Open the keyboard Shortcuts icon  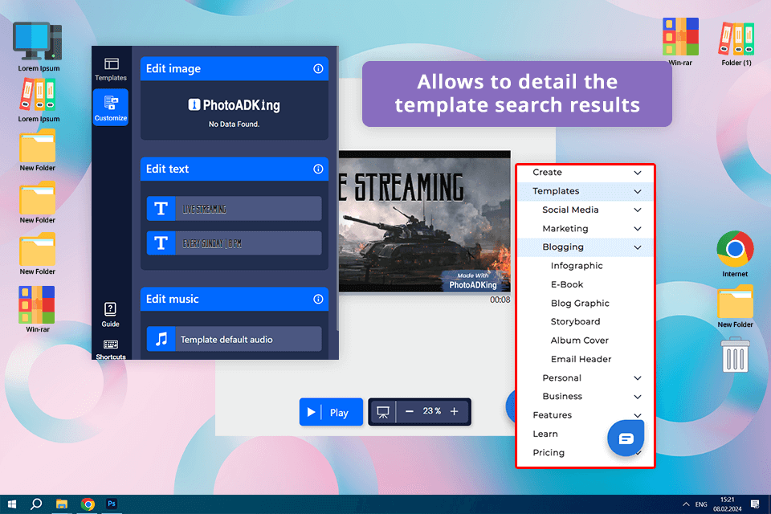111,349
